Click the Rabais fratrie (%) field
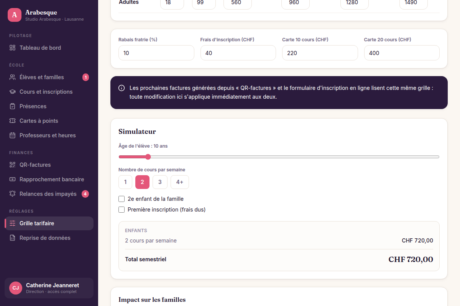The width and height of the screenshot is (460, 306). tap(156, 53)
